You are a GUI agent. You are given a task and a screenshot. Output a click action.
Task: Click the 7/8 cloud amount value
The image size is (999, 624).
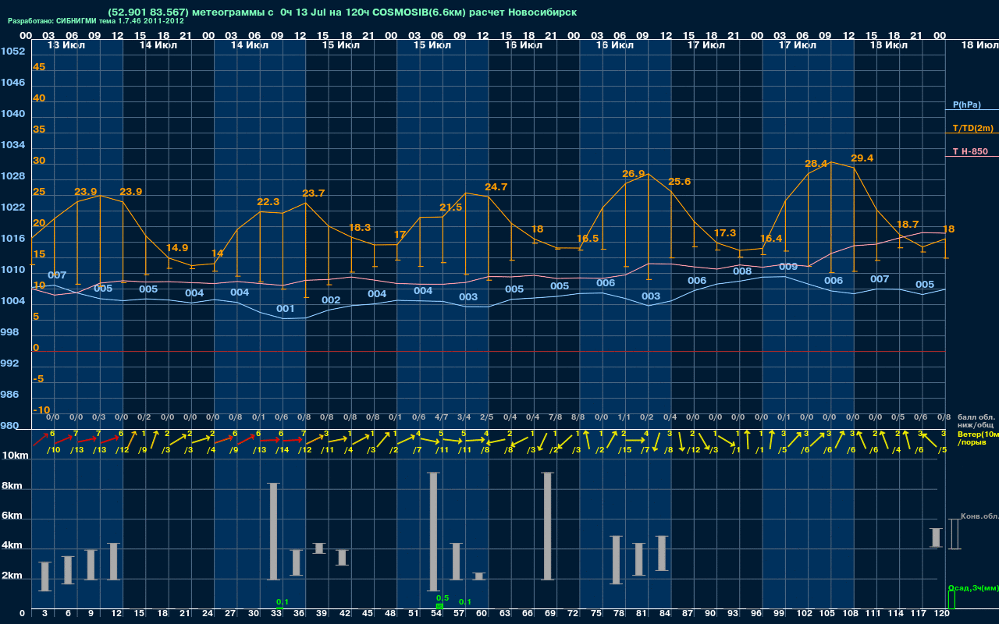[x=555, y=417]
